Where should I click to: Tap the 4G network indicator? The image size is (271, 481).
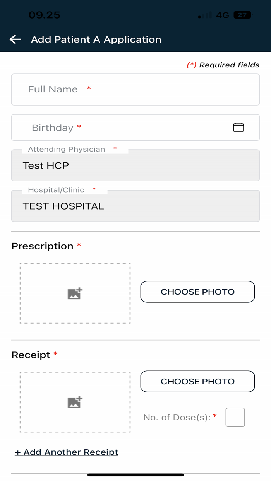tap(223, 15)
